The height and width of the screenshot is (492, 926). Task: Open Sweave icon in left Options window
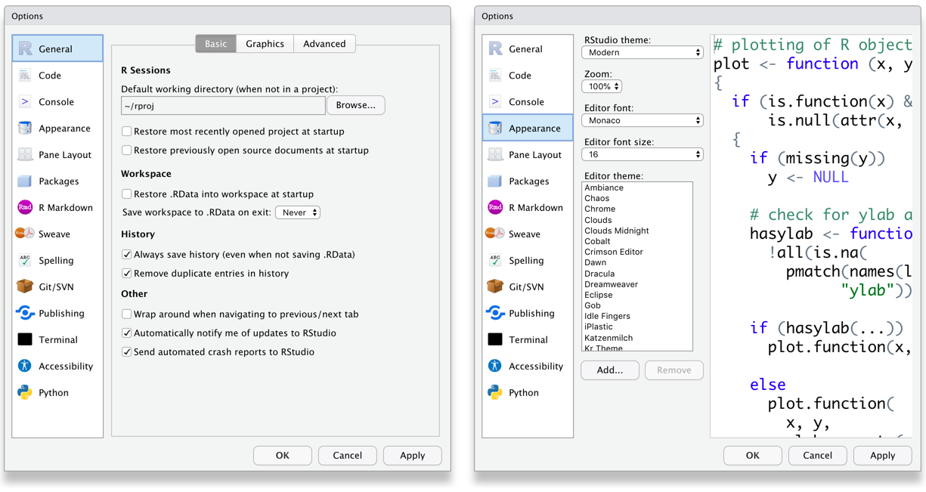(25, 234)
